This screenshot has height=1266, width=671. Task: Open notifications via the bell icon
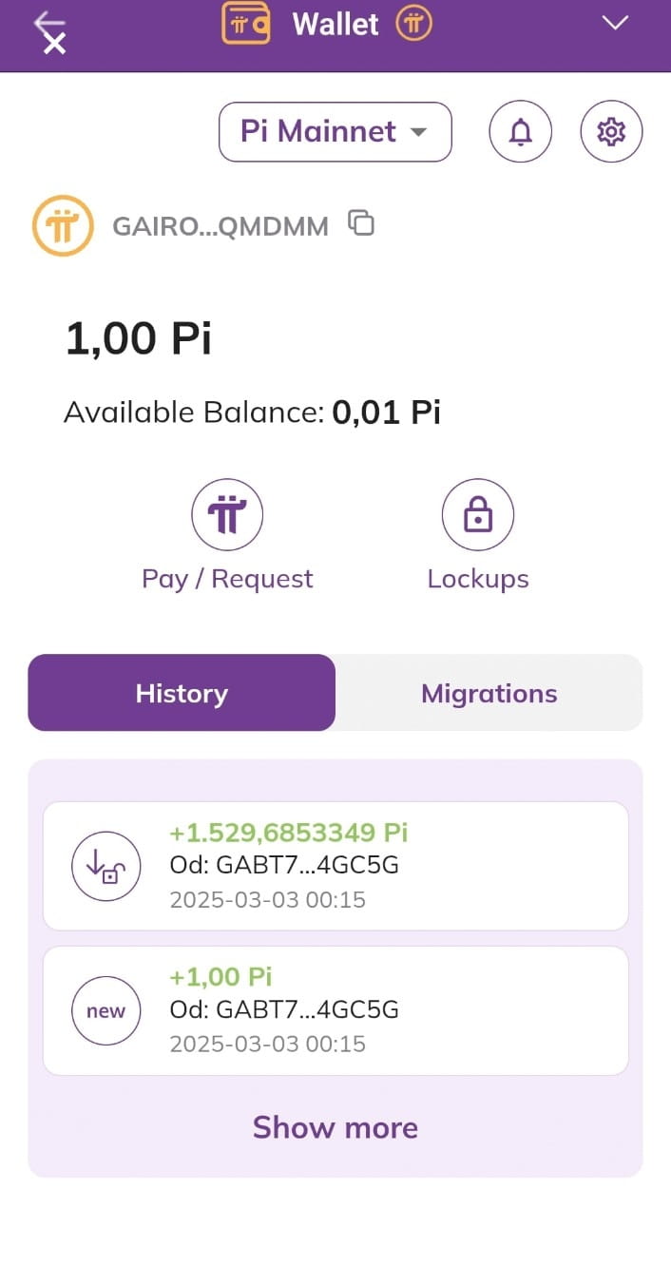(x=520, y=131)
